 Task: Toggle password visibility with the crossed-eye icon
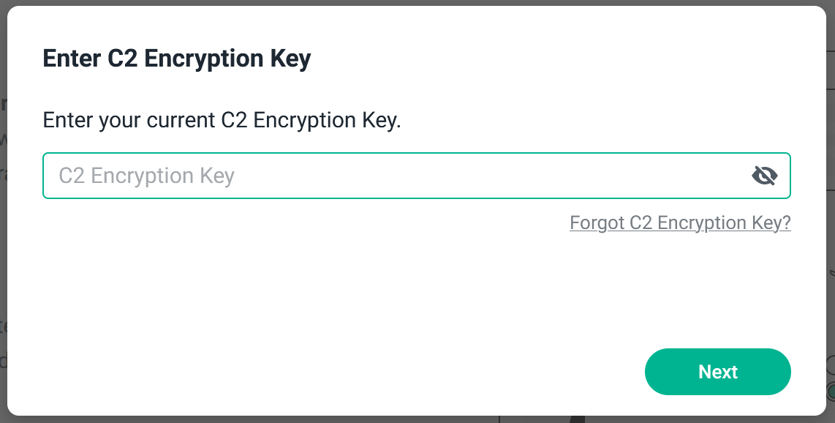(x=764, y=175)
